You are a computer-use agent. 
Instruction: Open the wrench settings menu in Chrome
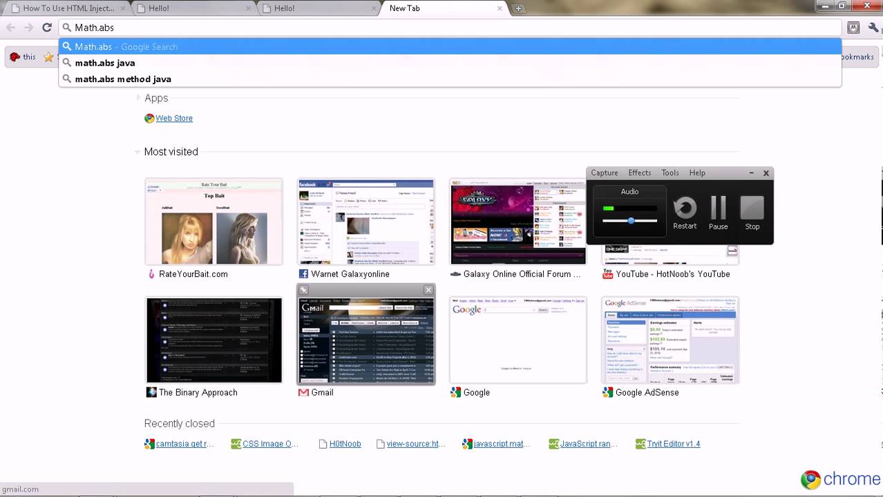[x=874, y=28]
